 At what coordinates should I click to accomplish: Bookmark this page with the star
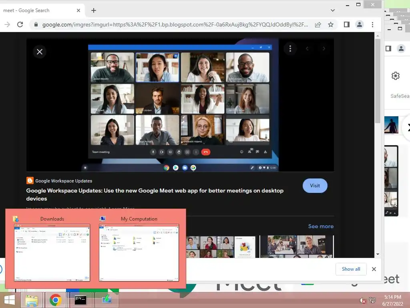pyautogui.click(x=330, y=24)
